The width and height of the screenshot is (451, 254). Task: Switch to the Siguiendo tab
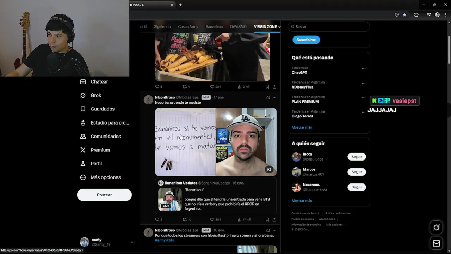[162, 26]
